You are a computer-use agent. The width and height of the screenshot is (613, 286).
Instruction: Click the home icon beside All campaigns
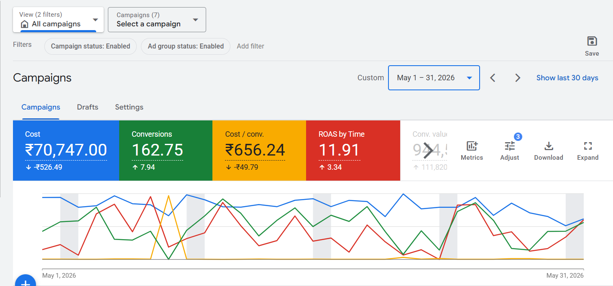point(25,24)
